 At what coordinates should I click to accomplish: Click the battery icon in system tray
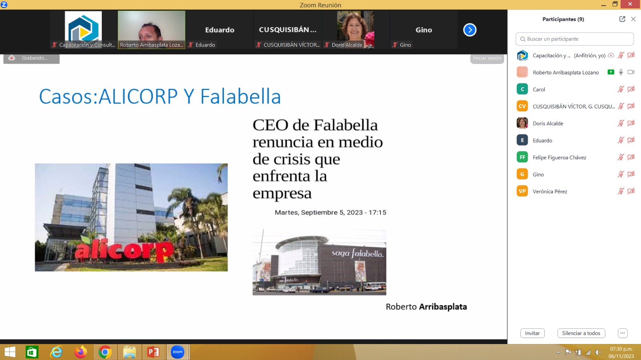[x=578, y=352]
